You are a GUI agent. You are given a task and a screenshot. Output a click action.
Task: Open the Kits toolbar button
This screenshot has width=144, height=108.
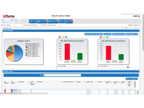[x=69, y=21]
